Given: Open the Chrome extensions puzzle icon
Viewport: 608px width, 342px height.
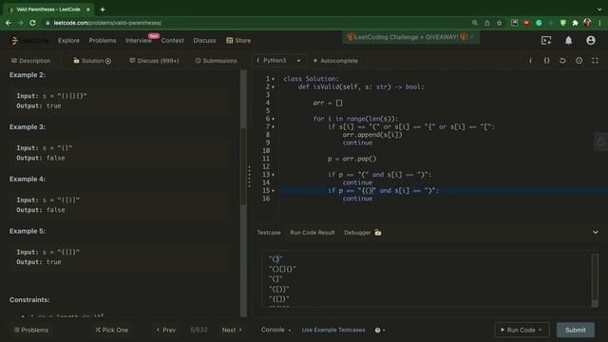Looking at the screenshot, I should 575,23.
